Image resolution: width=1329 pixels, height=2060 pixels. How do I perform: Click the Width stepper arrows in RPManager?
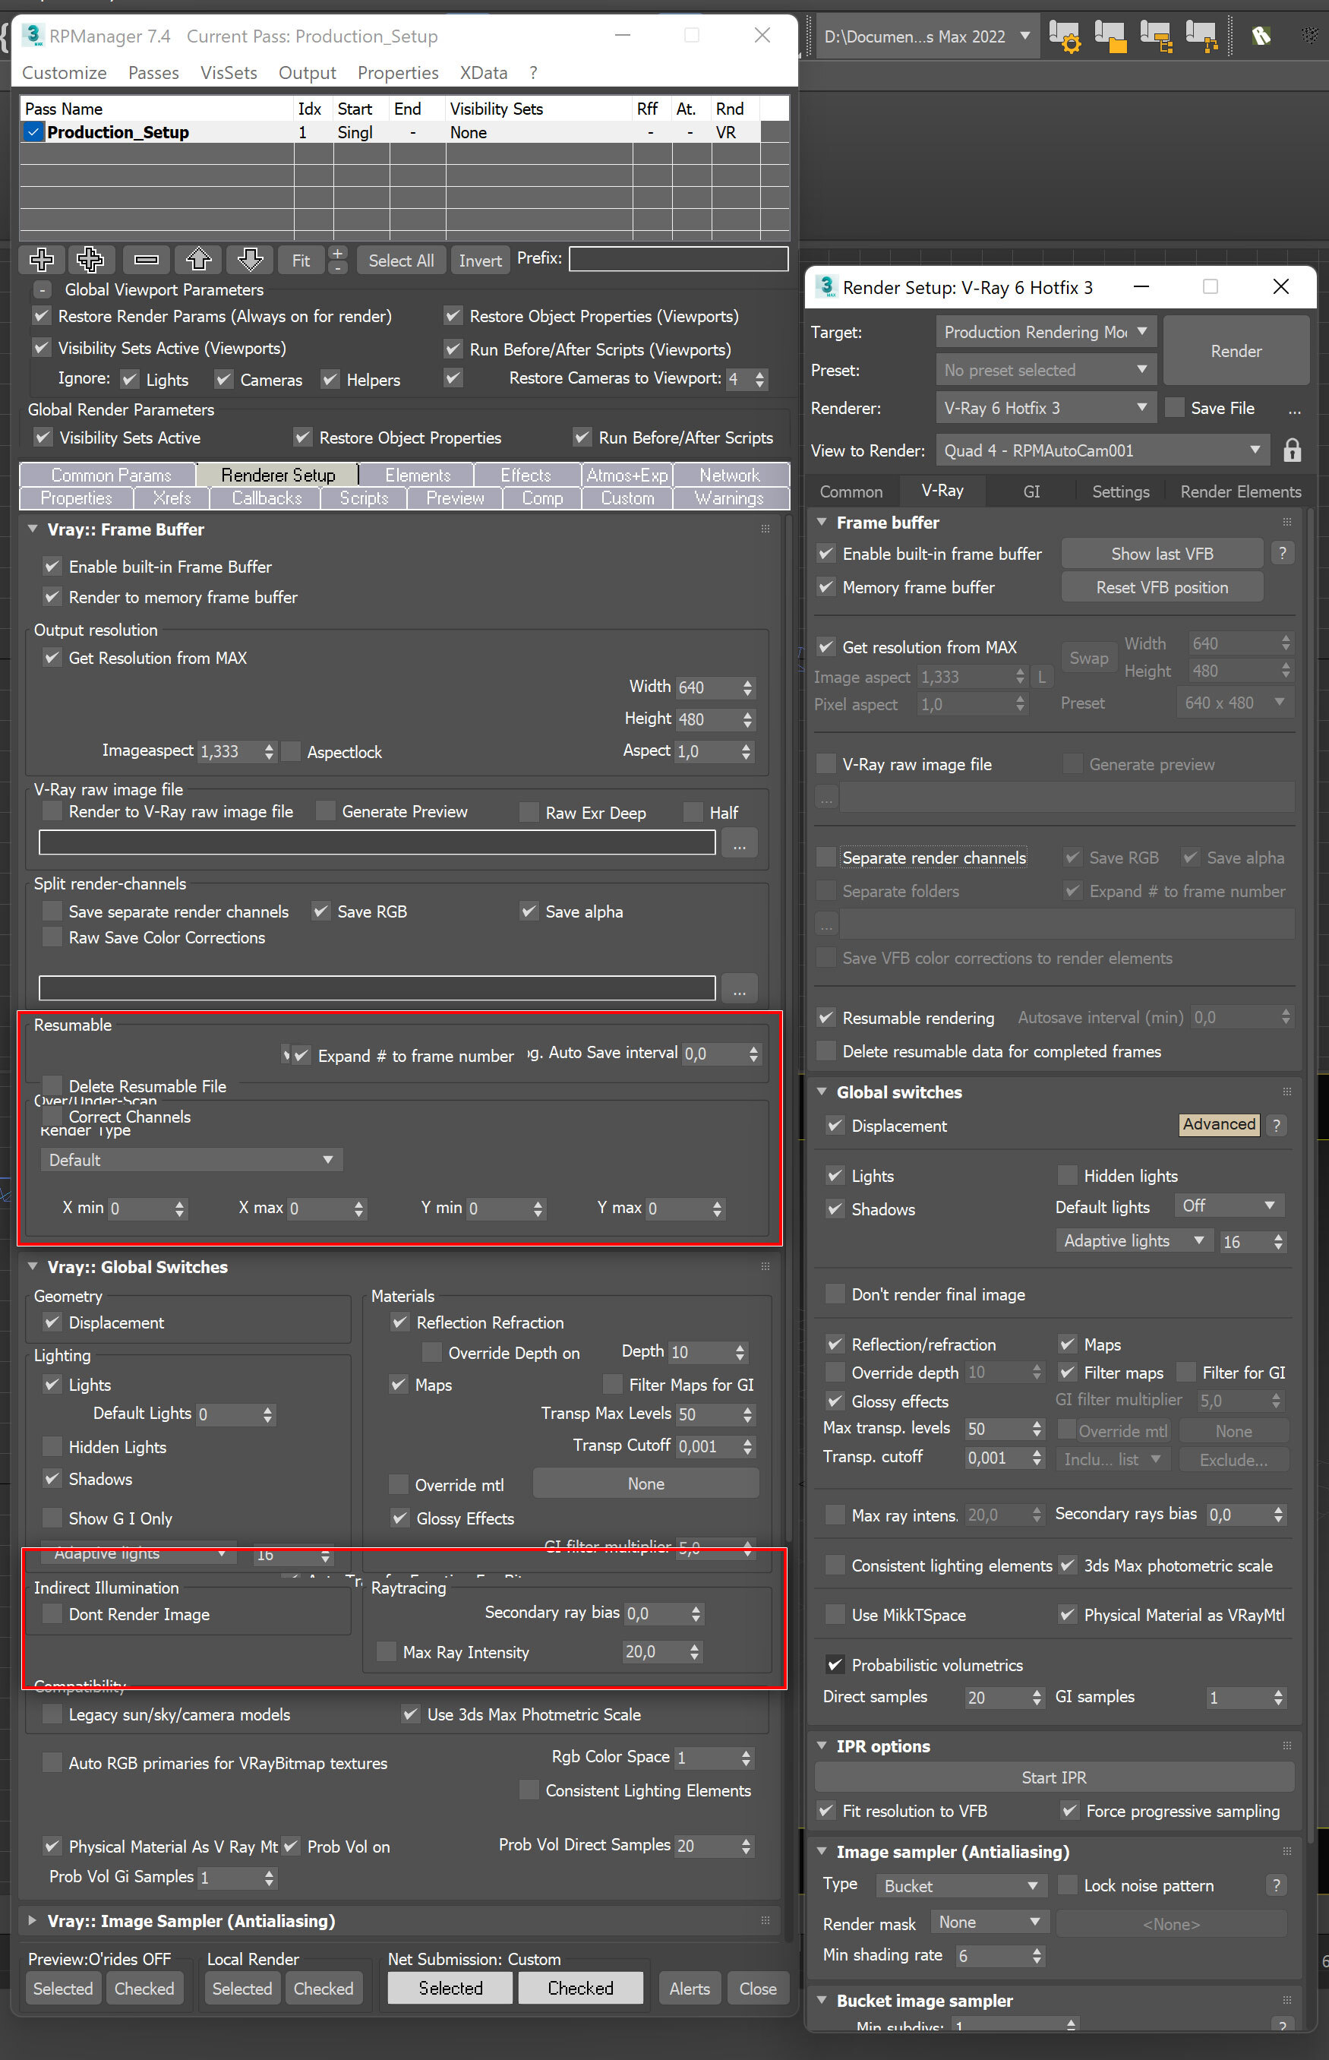(x=747, y=688)
